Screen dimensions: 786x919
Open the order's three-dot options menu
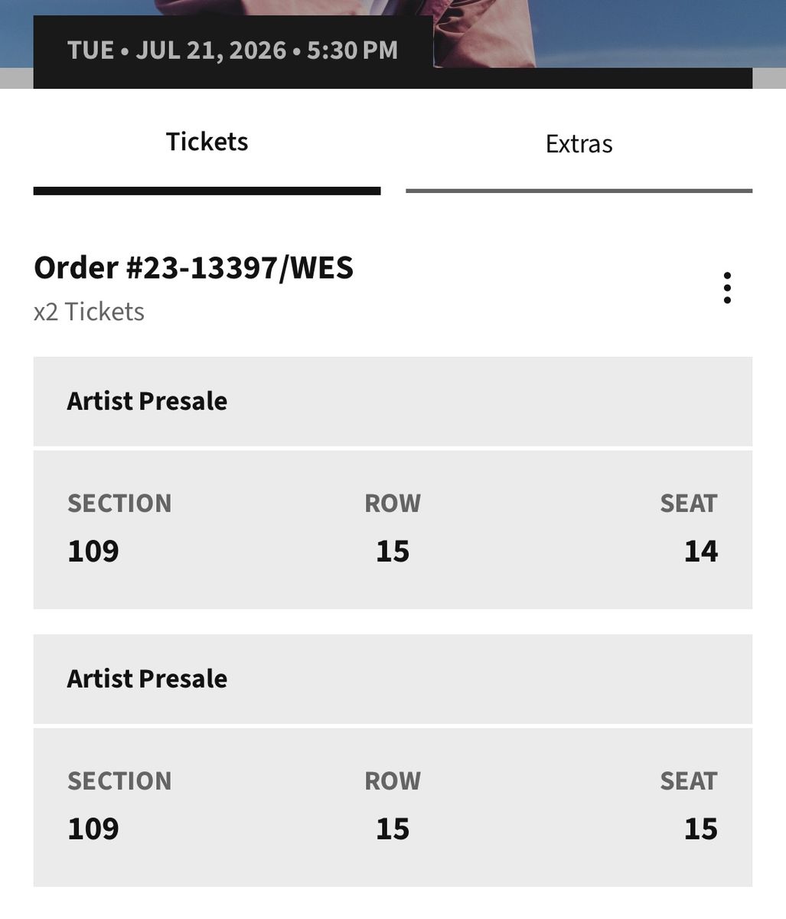726,288
